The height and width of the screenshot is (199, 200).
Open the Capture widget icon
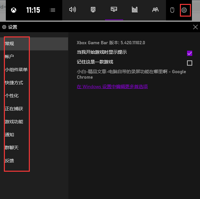click(x=93, y=10)
